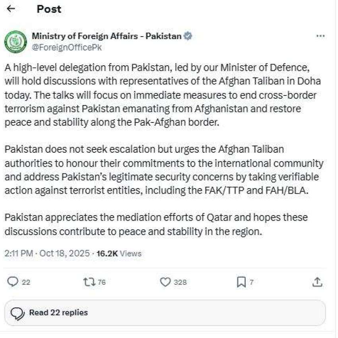338x338 pixels.
Task: Open the Ministry of Foreign Affairs profile picture
Action: (x=16, y=41)
